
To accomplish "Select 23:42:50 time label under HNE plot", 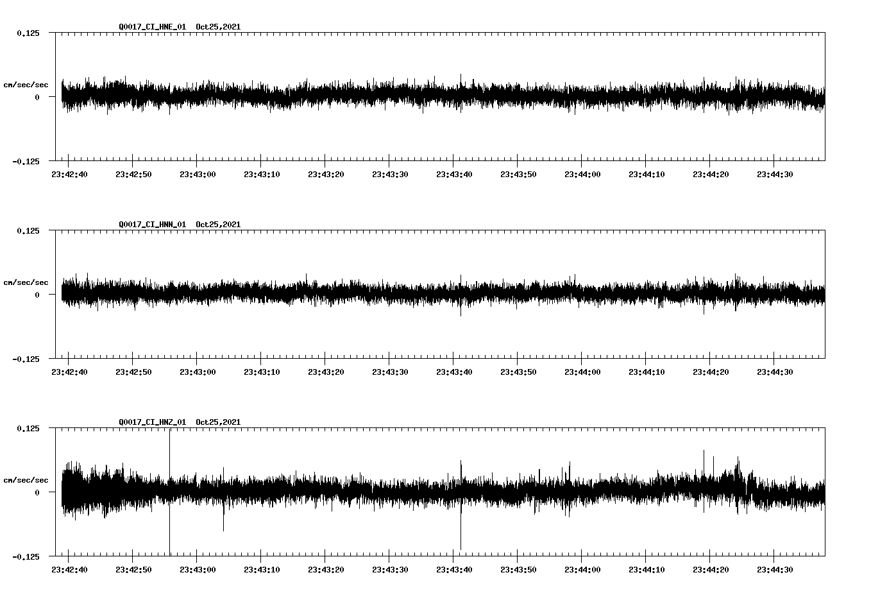I will coord(133,175).
